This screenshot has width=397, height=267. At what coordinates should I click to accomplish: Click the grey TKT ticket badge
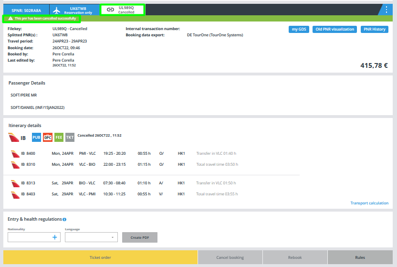pyautogui.click(x=70, y=138)
